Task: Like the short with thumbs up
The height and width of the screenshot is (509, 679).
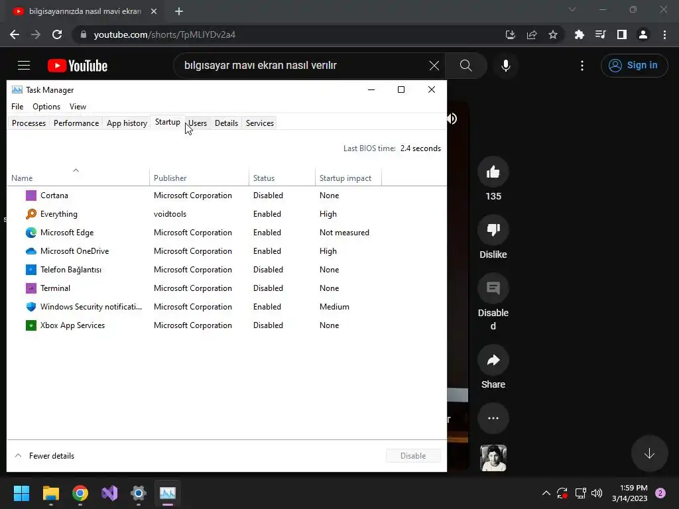Action: click(493, 172)
